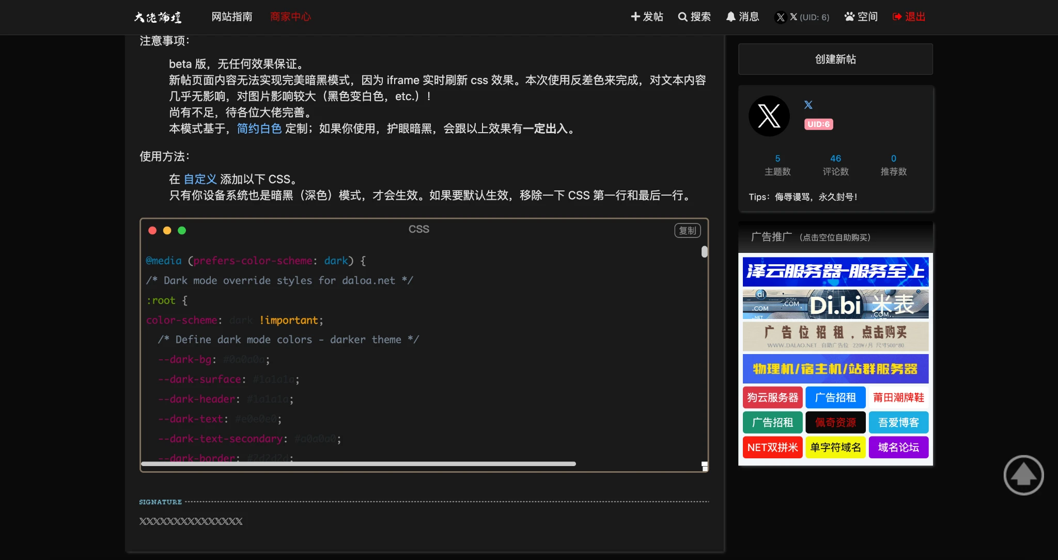Open the 简约白色 link
1058x560 pixels.
[259, 129]
